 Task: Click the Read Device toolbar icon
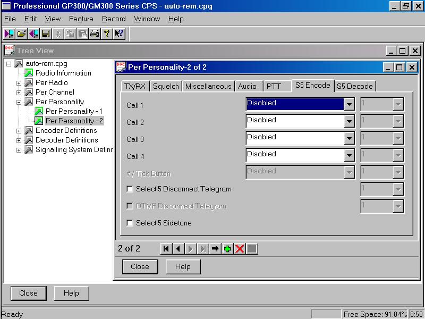[x=9, y=33]
